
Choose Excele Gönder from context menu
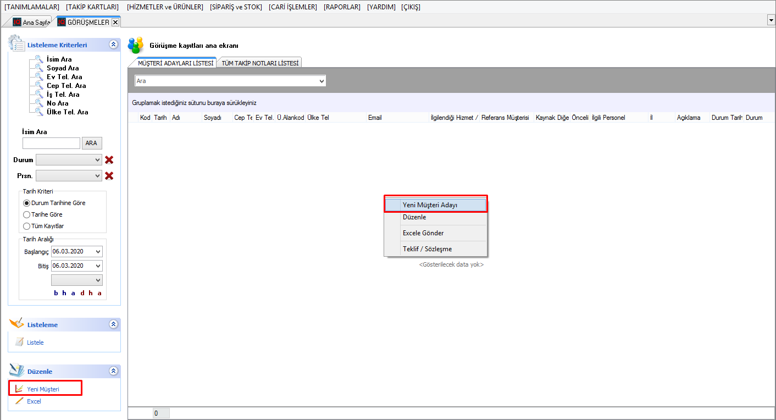point(423,233)
